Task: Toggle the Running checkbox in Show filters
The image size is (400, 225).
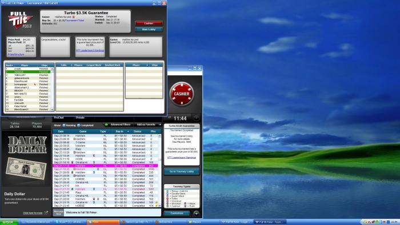Action: (x=64, y=126)
